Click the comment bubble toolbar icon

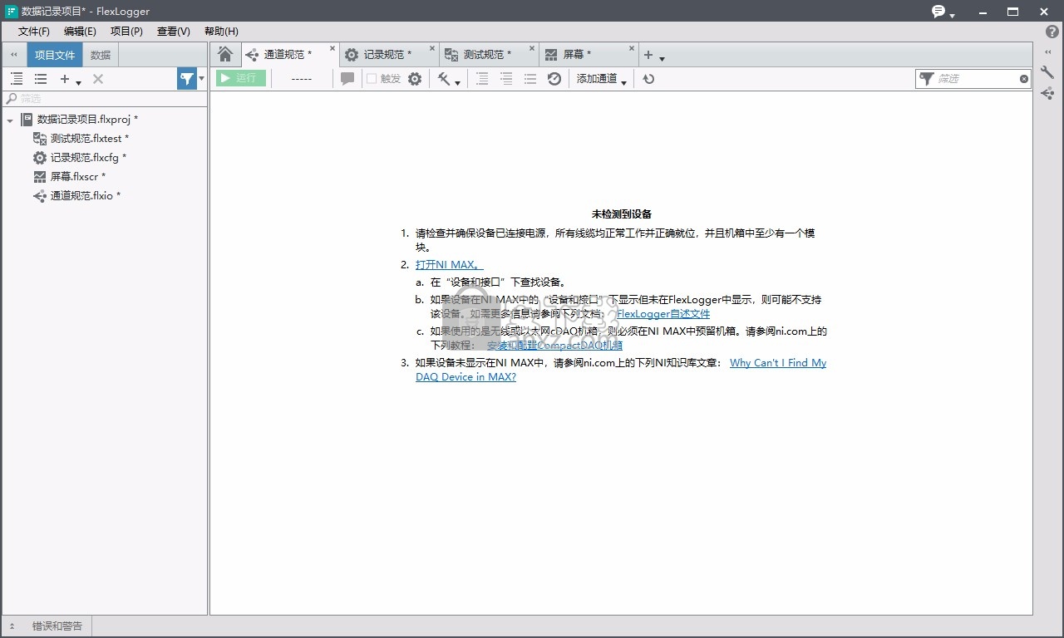coord(347,78)
